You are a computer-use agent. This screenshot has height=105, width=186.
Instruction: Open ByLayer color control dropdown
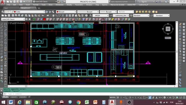[66, 12]
